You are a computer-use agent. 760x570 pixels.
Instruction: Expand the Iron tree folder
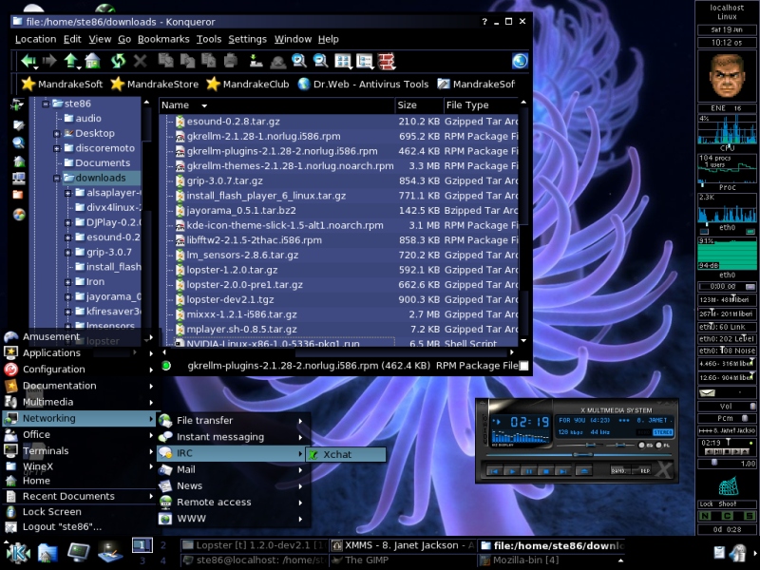click(x=67, y=282)
